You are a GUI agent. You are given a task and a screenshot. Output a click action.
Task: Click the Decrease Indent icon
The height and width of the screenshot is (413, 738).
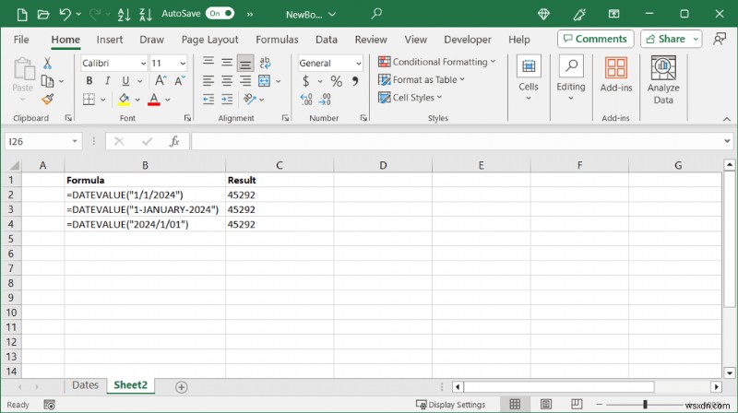(208, 100)
